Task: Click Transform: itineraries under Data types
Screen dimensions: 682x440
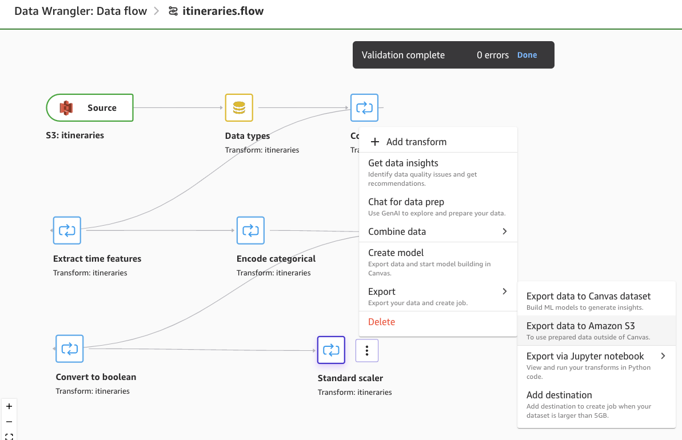Action: (x=262, y=150)
